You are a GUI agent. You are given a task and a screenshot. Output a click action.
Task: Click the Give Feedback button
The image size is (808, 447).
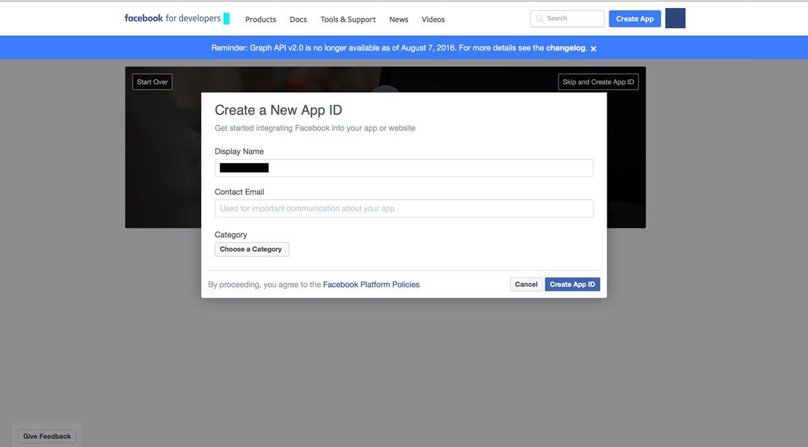click(47, 436)
